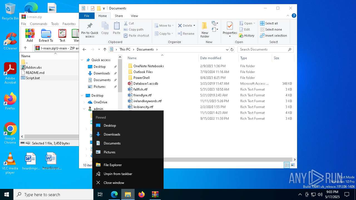Click Select all in ribbon

[269, 23]
